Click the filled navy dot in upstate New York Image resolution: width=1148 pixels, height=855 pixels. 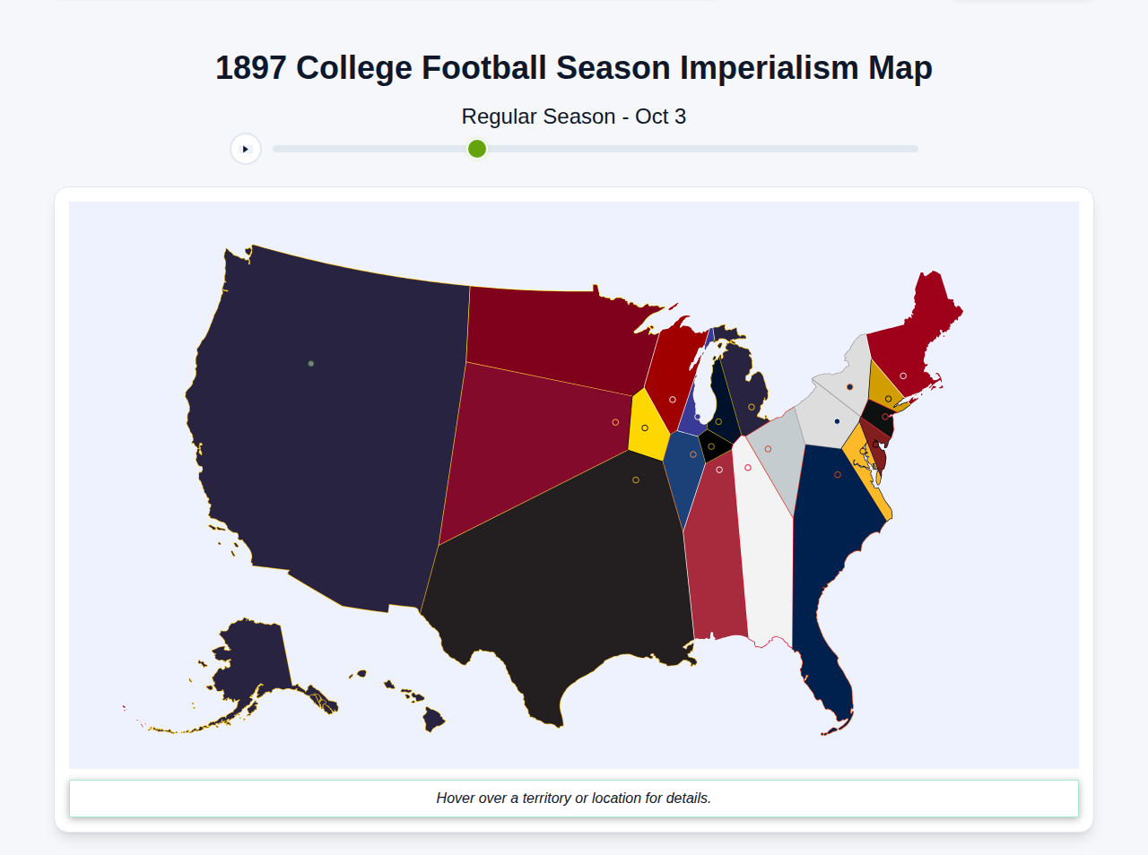[x=837, y=421]
